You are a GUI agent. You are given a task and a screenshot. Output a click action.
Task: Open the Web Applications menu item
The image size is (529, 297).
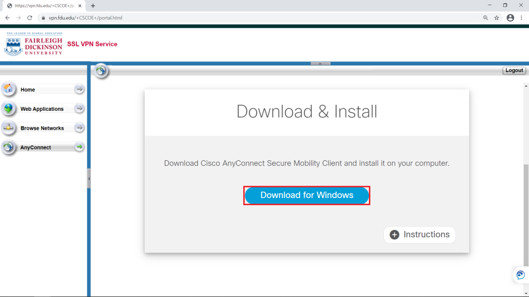point(43,109)
